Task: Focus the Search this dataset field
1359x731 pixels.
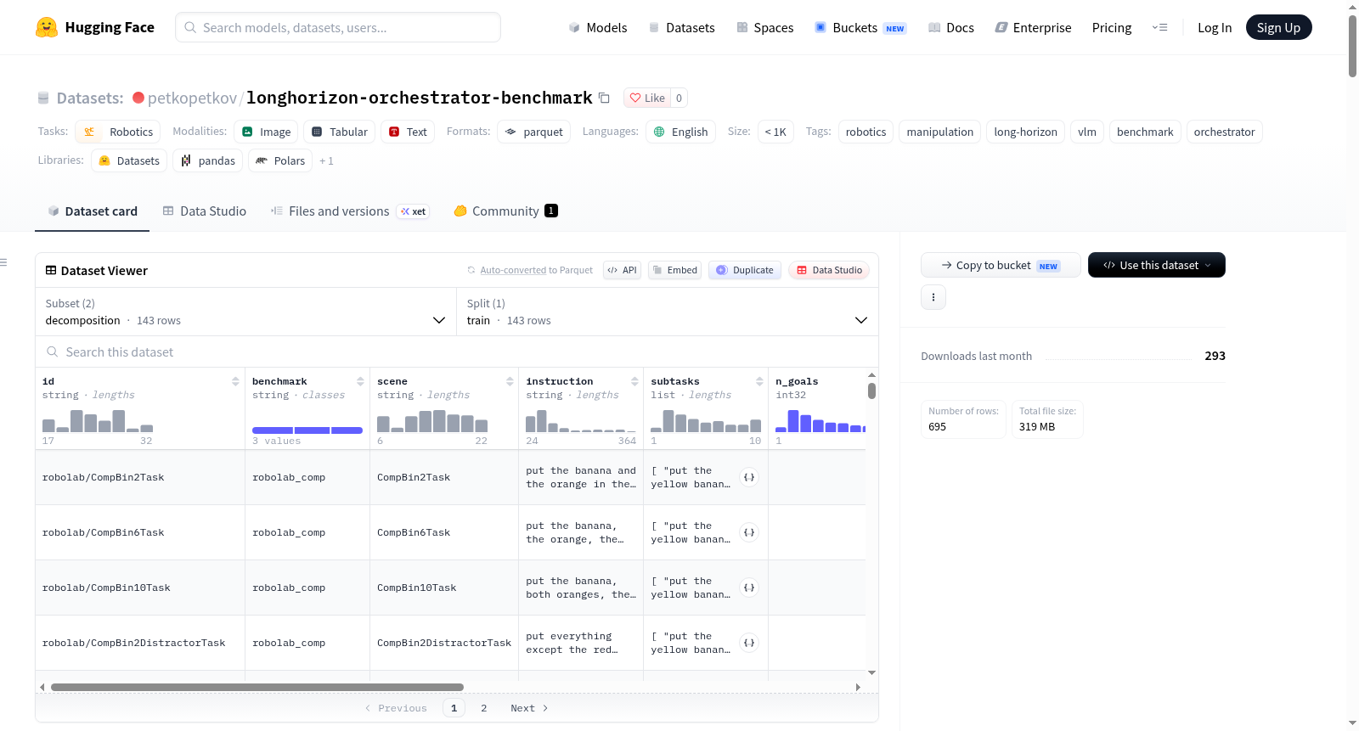Action: tap(457, 351)
